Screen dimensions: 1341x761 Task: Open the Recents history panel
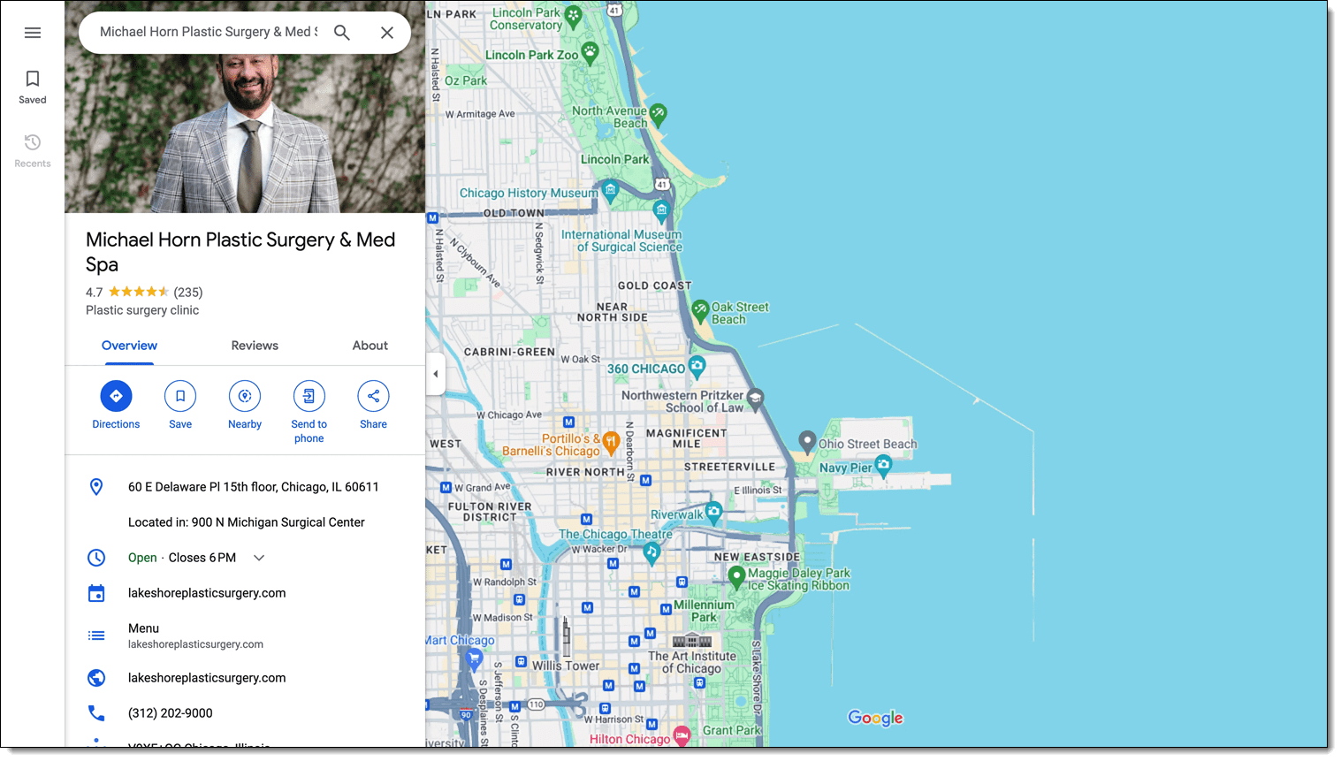[33, 150]
